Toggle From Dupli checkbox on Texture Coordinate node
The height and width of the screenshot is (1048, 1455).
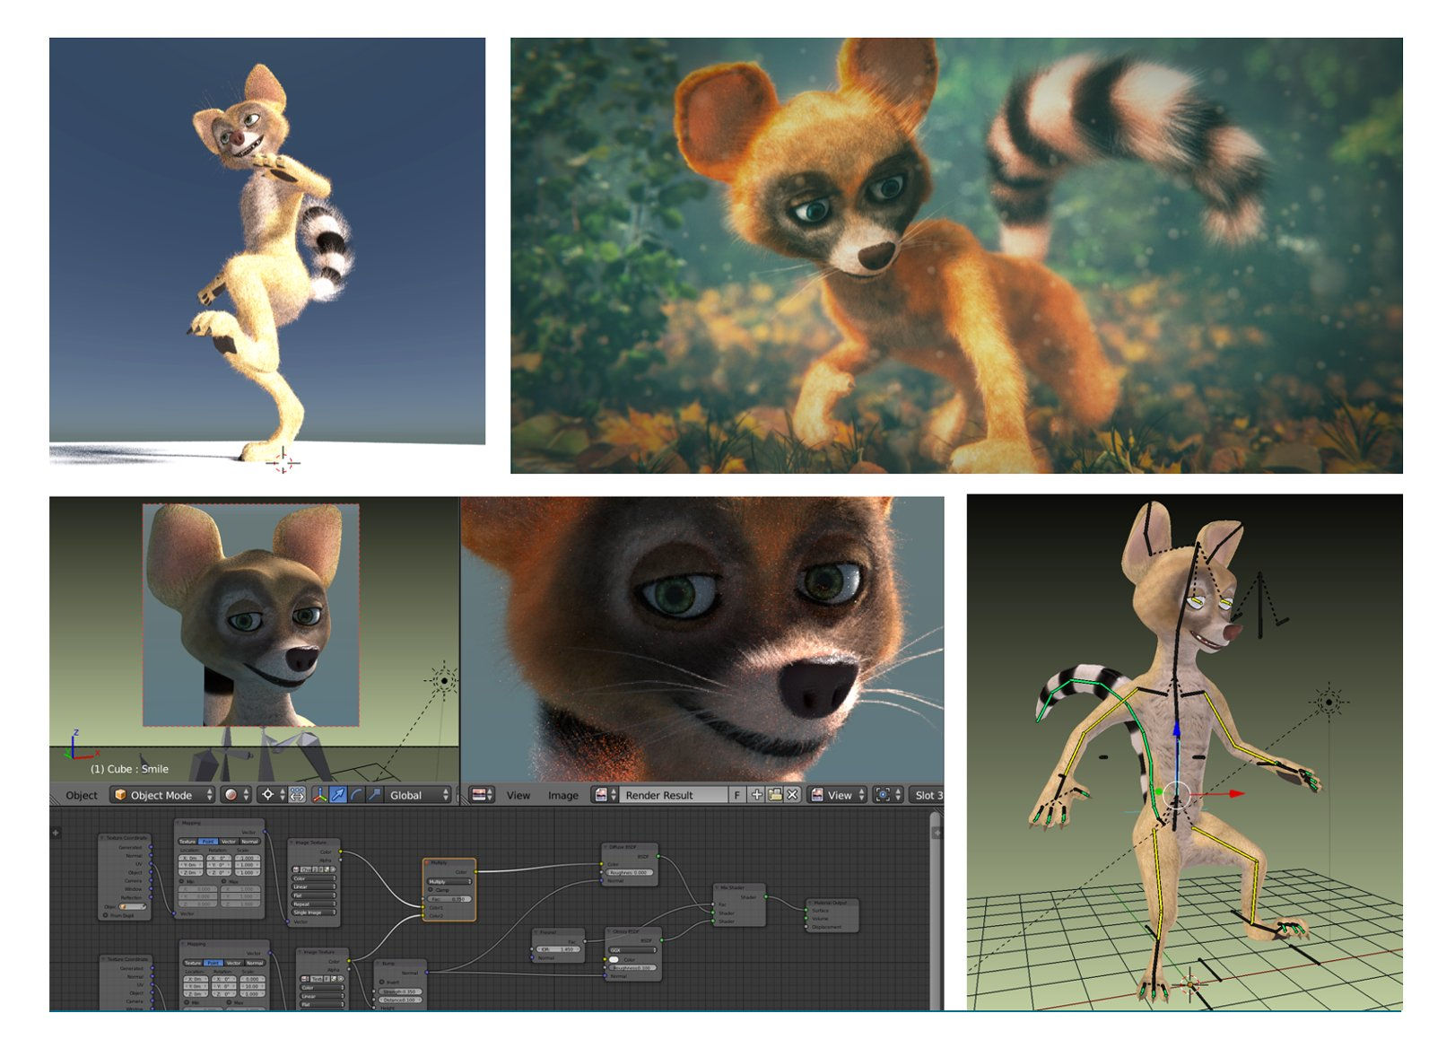[105, 915]
